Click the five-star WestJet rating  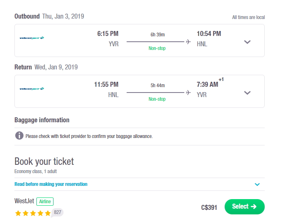(33, 213)
